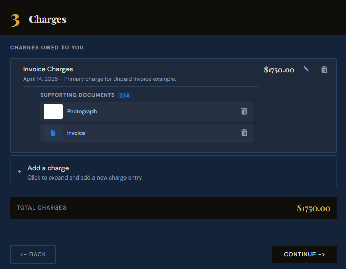Click the April 14, 2026 charge description
Image resolution: width=346 pixels, height=269 pixels.
click(100, 79)
